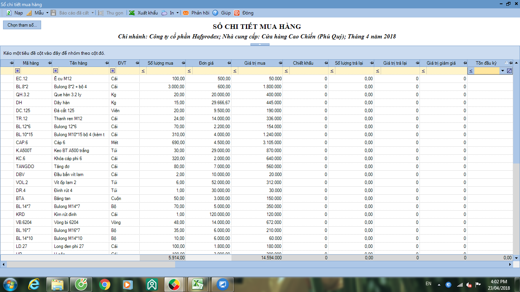Pin the Chiết khấu column
This screenshot has width=520, height=292.
pyautogui.click(x=325, y=63)
